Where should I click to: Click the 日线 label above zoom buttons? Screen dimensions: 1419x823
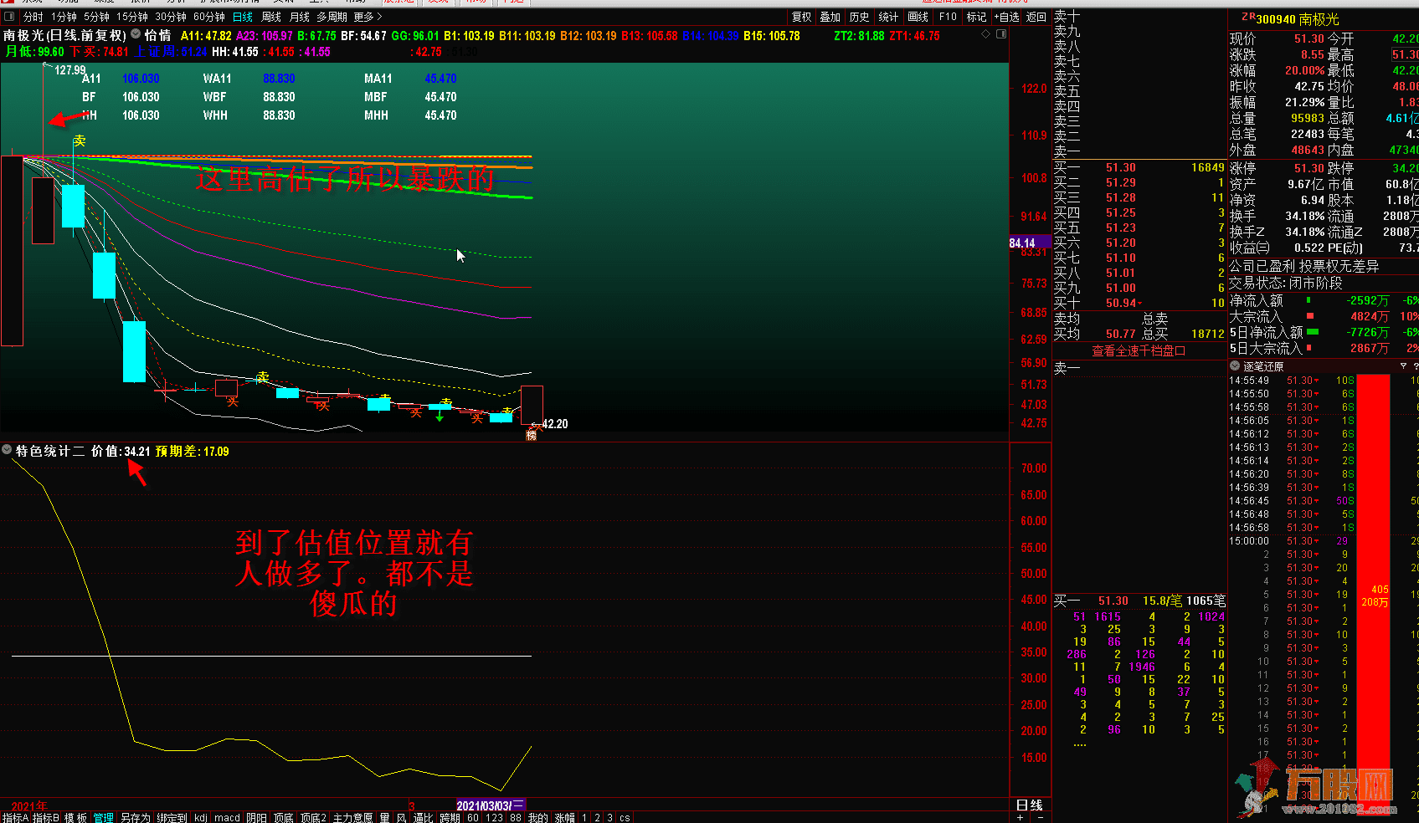pos(1030,805)
